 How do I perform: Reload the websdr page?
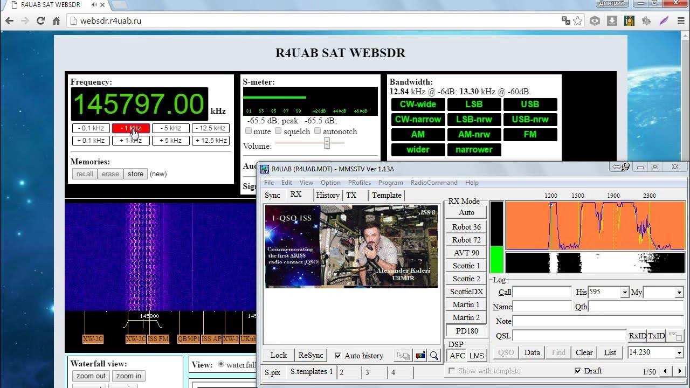point(40,21)
